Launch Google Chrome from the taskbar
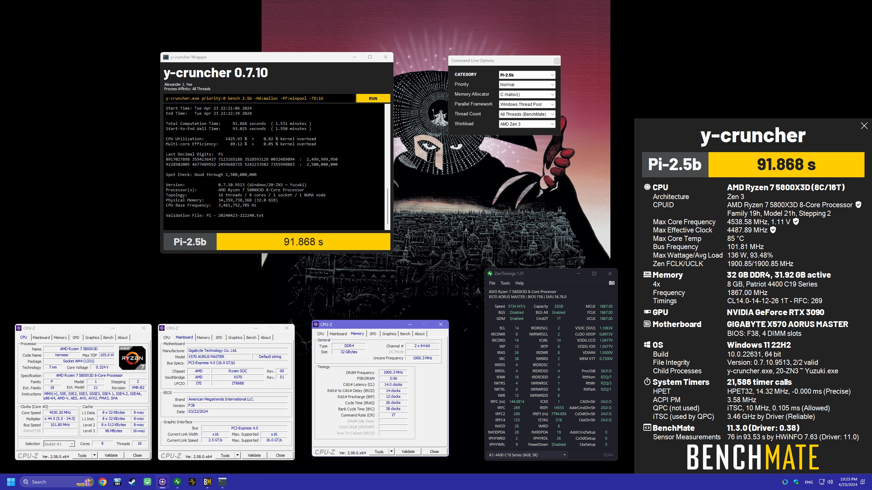The height and width of the screenshot is (490, 872). pos(103,482)
